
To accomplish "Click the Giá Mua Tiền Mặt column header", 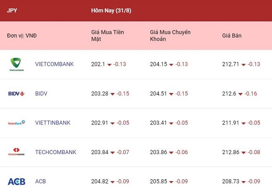I will point(108,36).
